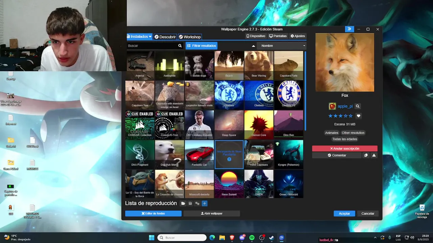
Task: Select the Deep Space wallpaper
Action: [x=229, y=125]
